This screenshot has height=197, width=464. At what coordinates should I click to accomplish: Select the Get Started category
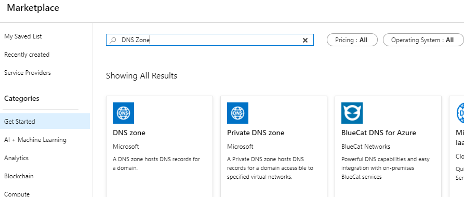tap(45, 121)
